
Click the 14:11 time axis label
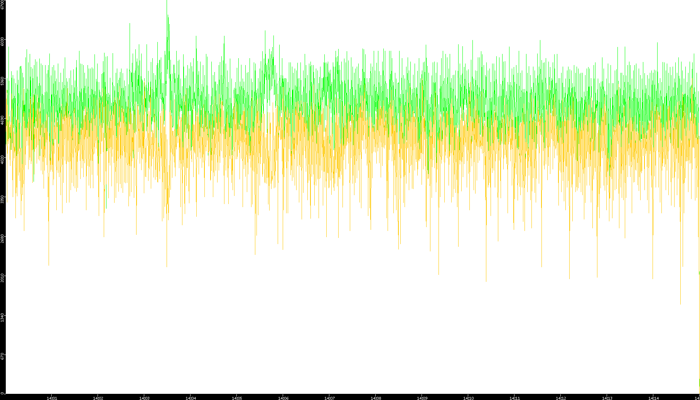click(x=514, y=398)
